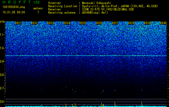The image size is (169, 107).
Task: Click the 0834 time marker
Action: pyautogui.click(x=67, y=23)
